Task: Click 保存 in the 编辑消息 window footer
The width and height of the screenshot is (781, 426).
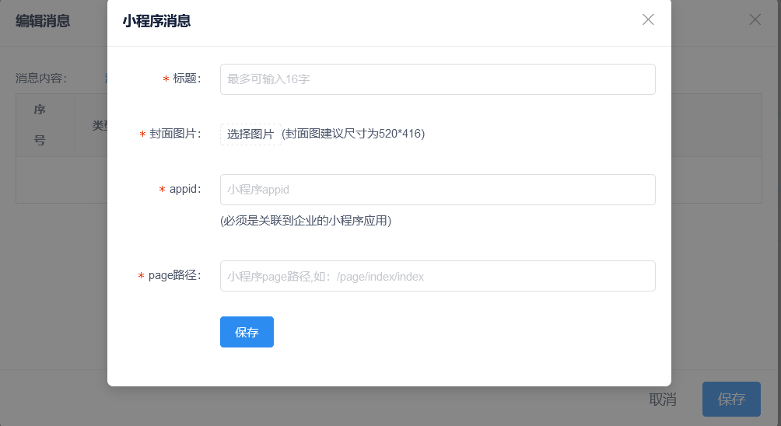Action: coord(731,399)
